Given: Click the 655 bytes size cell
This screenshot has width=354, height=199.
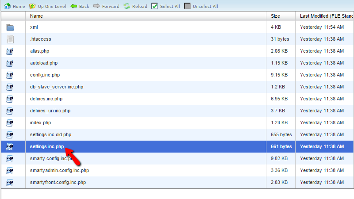Looking at the screenshot, I should pos(281,135).
